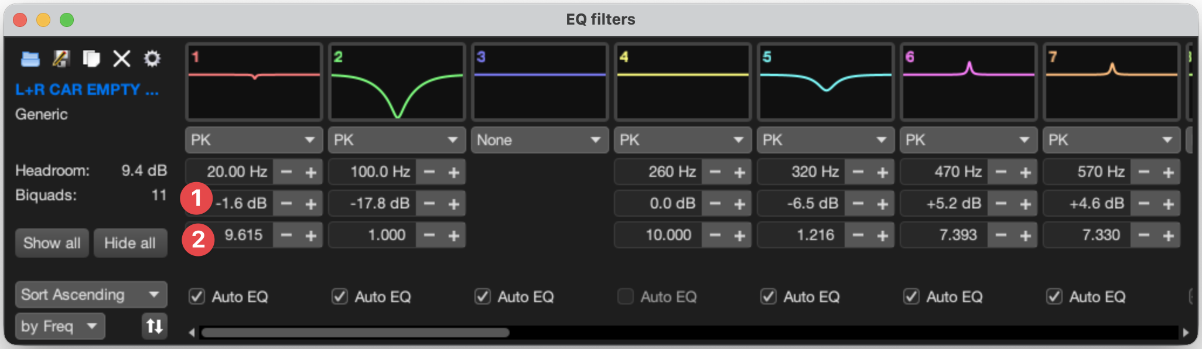The height and width of the screenshot is (349, 1202).
Task: Toggle Auto EQ checkbox for filter 6
Action: click(x=911, y=297)
